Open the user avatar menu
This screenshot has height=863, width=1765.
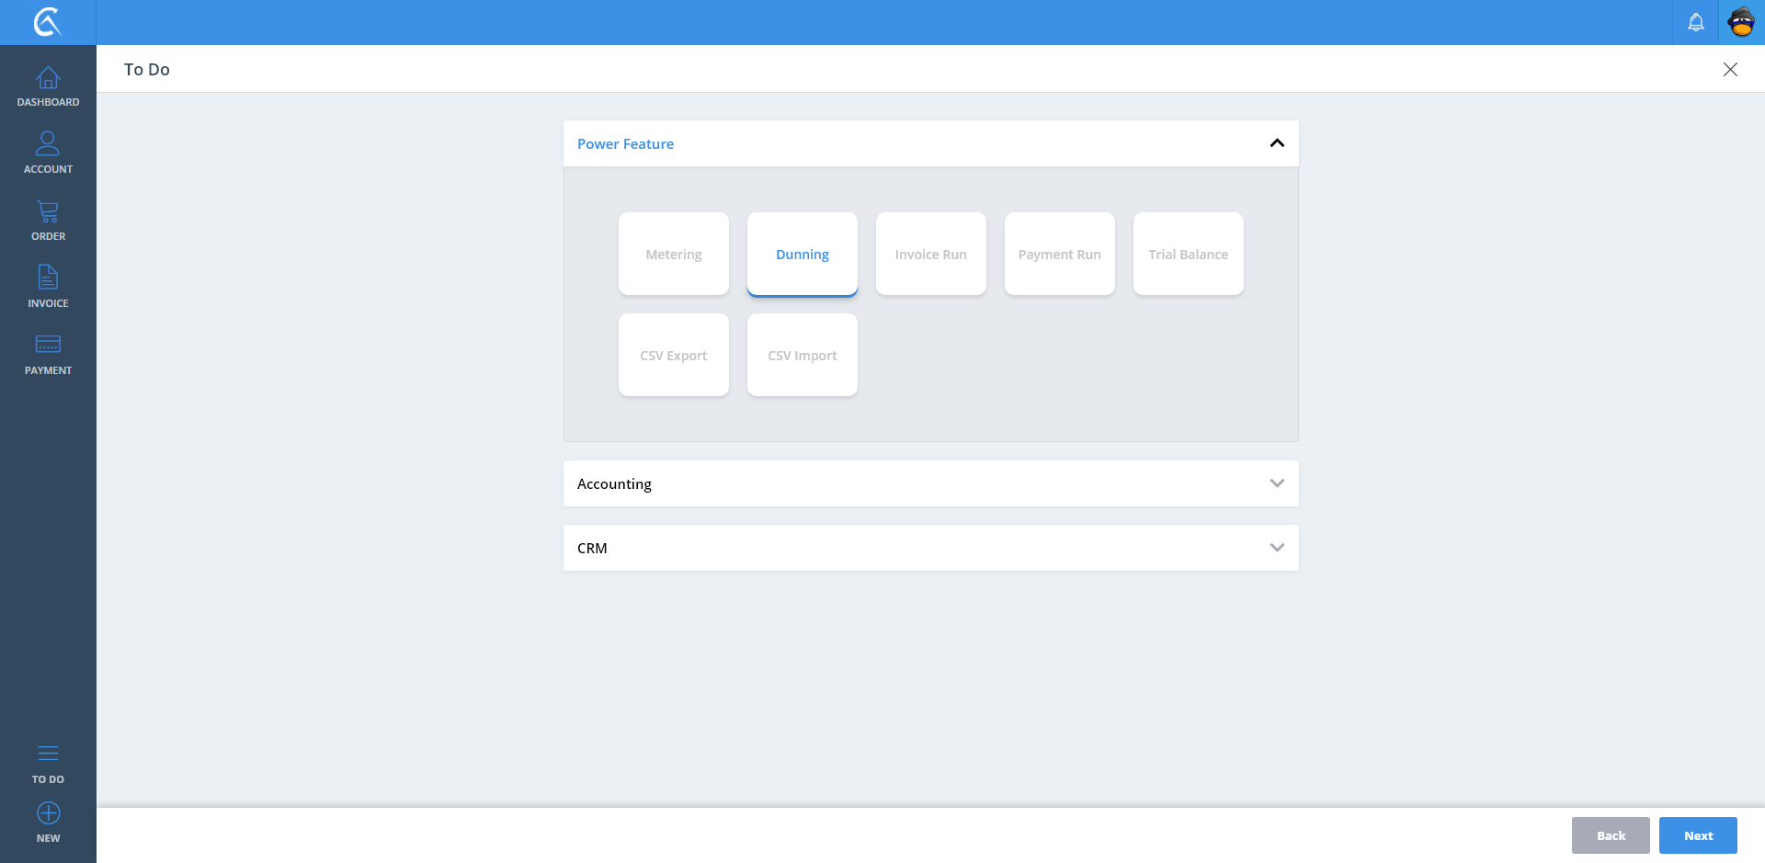tap(1741, 22)
